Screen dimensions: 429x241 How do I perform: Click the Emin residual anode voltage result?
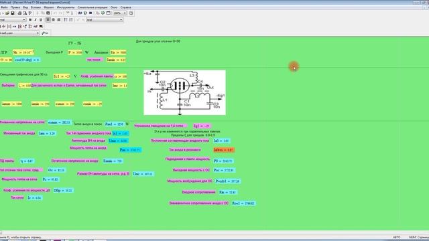click(113, 161)
